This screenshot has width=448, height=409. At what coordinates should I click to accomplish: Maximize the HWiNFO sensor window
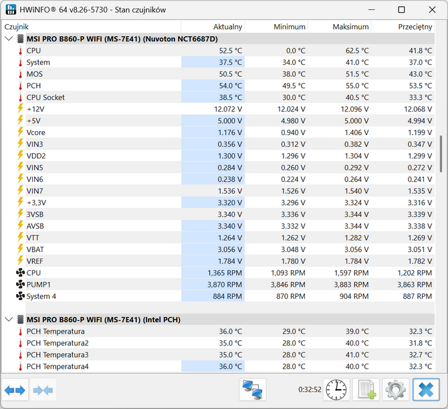click(401, 10)
